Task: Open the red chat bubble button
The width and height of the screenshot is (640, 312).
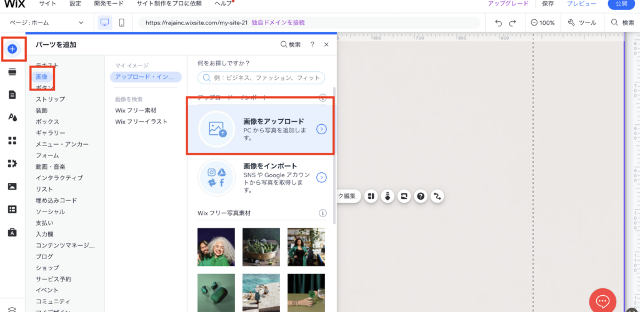Action: pyautogui.click(x=602, y=301)
